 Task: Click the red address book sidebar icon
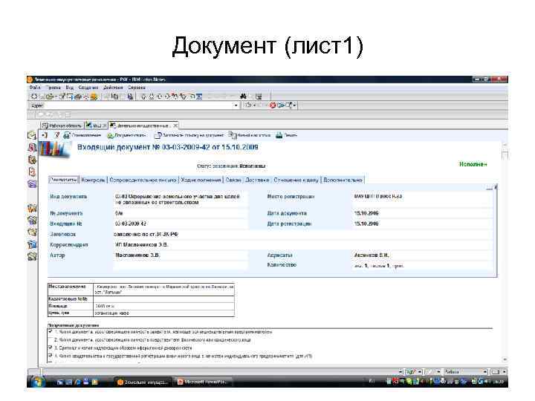tap(32, 148)
